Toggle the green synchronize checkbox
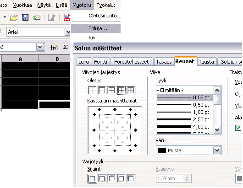The image size is (243, 188). [x=238, y=128]
